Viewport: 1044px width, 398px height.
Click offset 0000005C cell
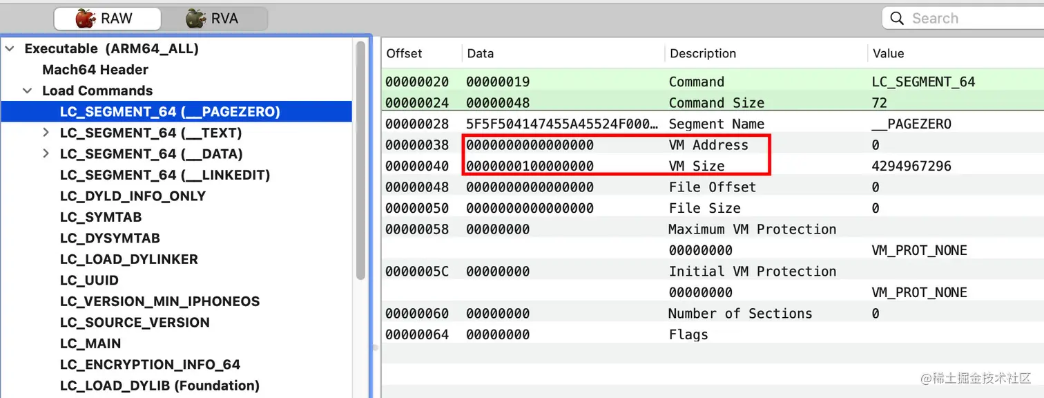(x=417, y=272)
